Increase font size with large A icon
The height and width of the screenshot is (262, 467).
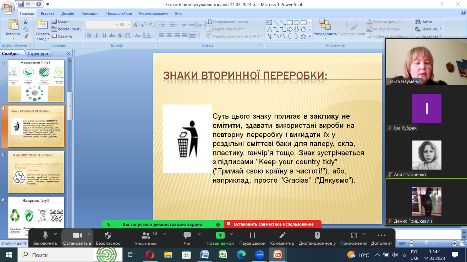pos(136,25)
